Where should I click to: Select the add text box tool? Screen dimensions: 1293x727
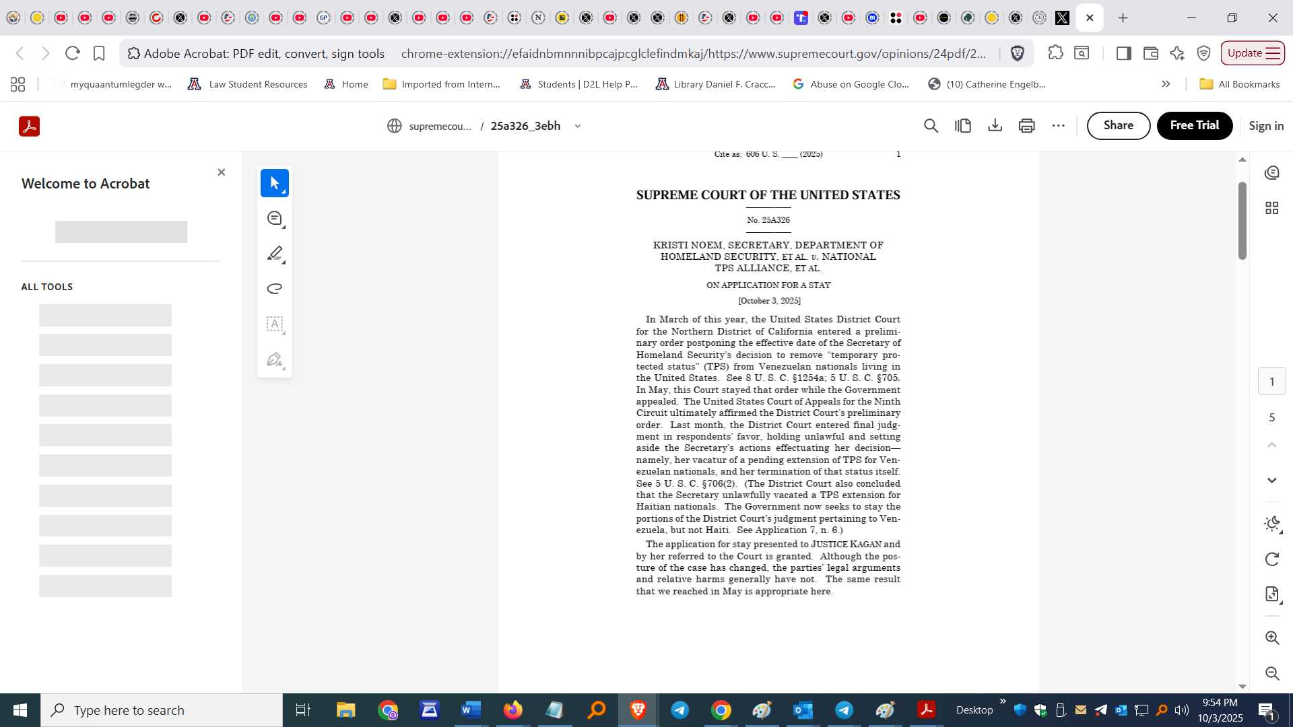274,324
